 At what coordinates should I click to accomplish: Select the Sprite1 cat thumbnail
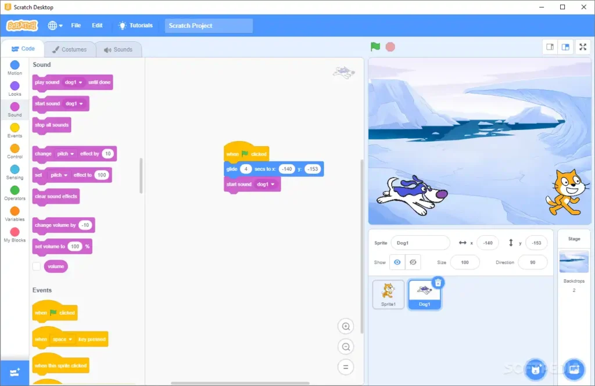click(x=388, y=295)
